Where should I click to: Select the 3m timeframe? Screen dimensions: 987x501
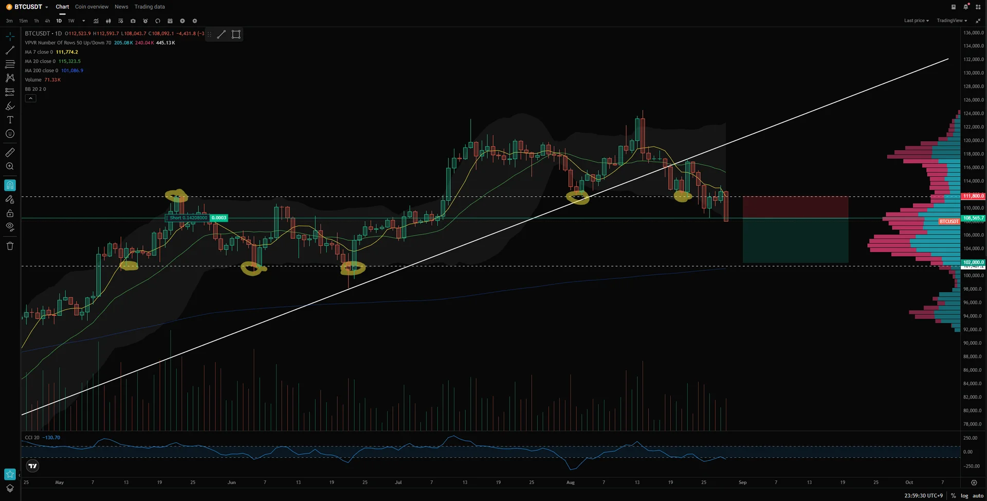9,21
